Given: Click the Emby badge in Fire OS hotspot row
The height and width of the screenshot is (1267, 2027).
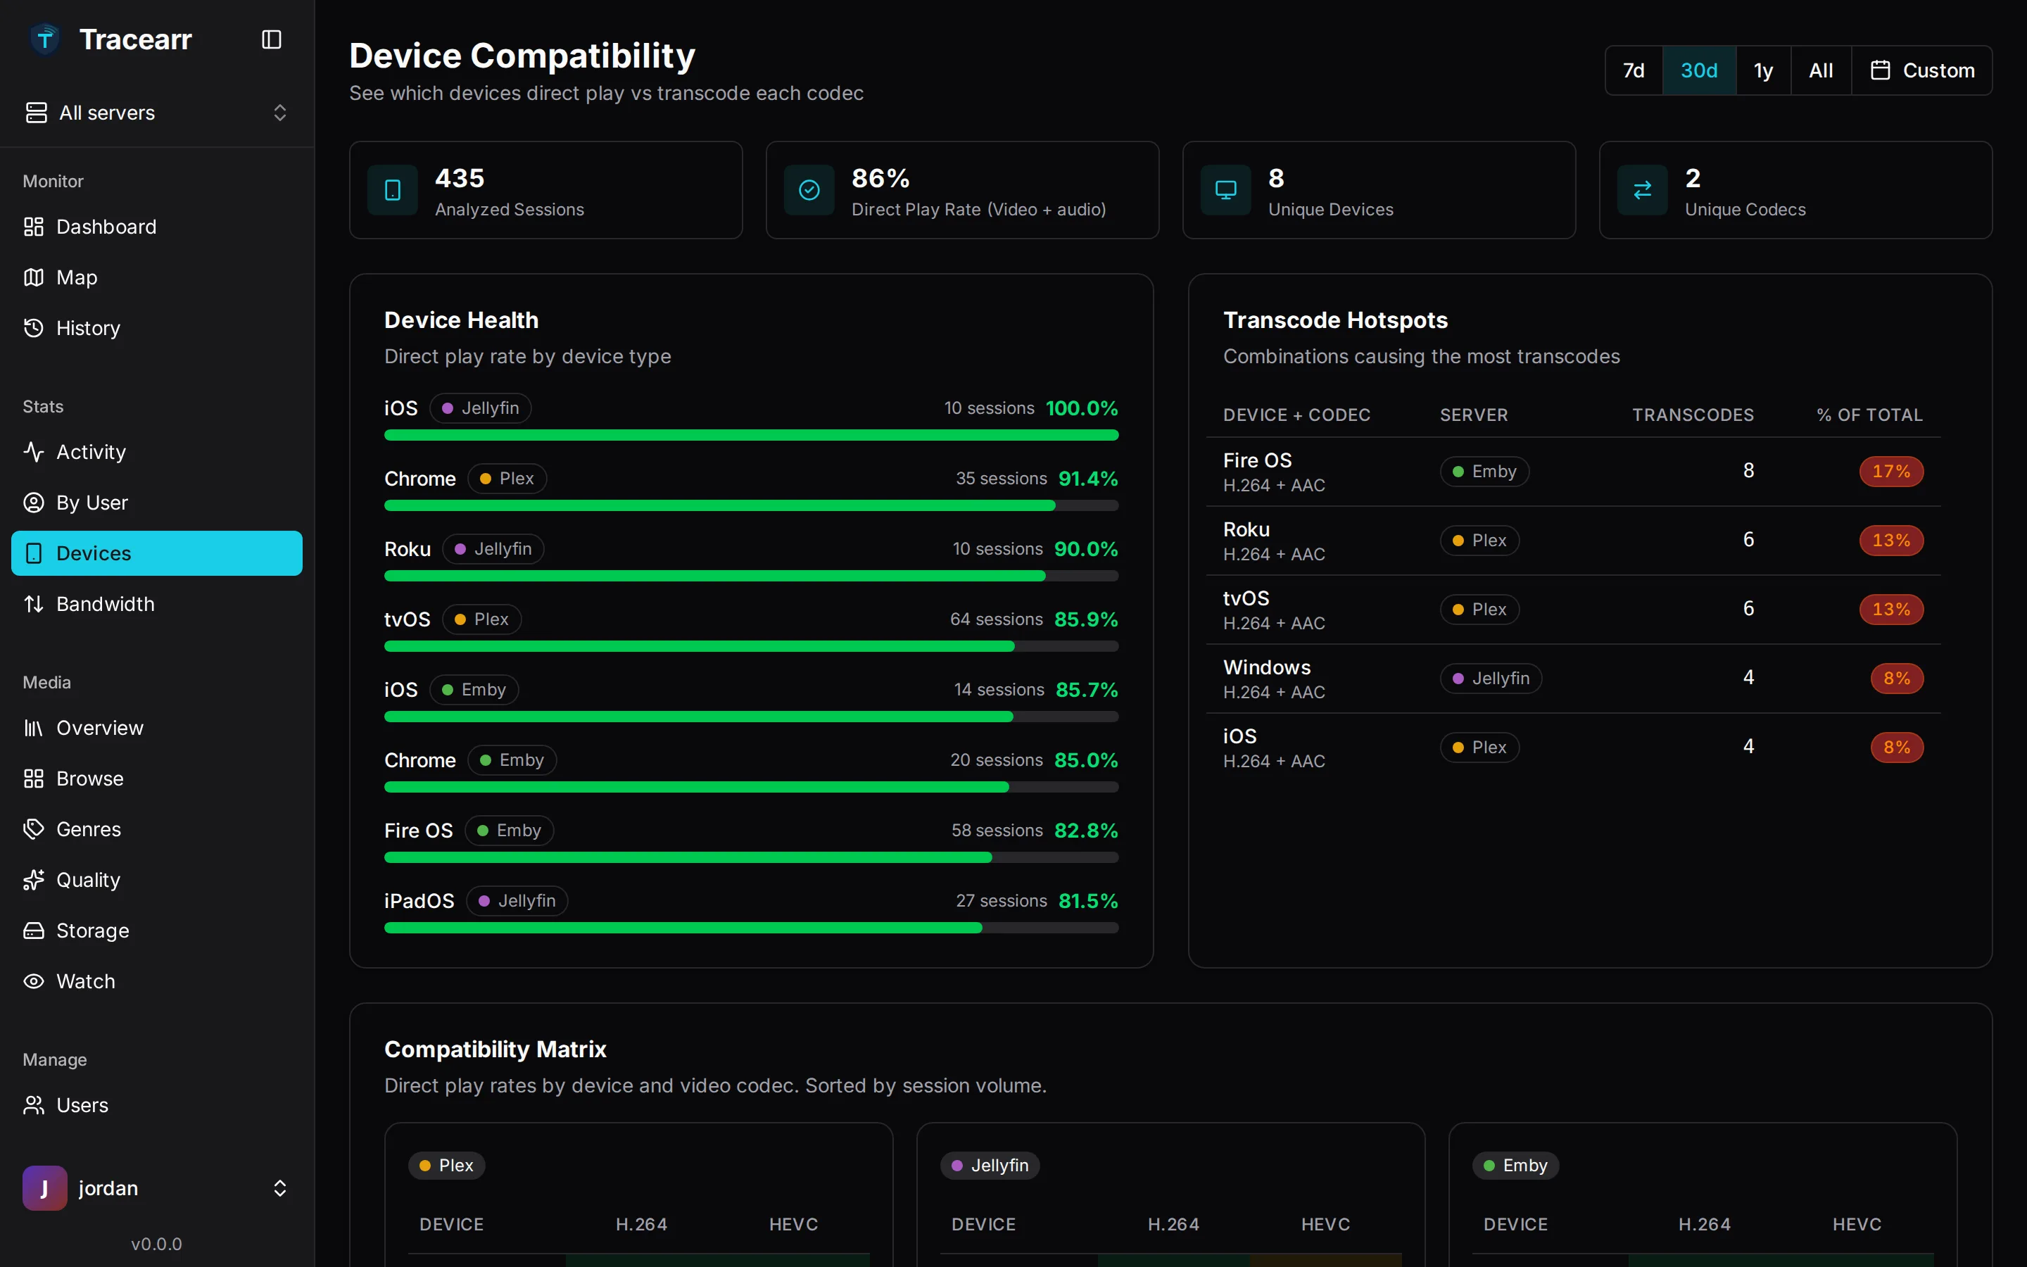Looking at the screenshot, I should tap(1484, 472).
